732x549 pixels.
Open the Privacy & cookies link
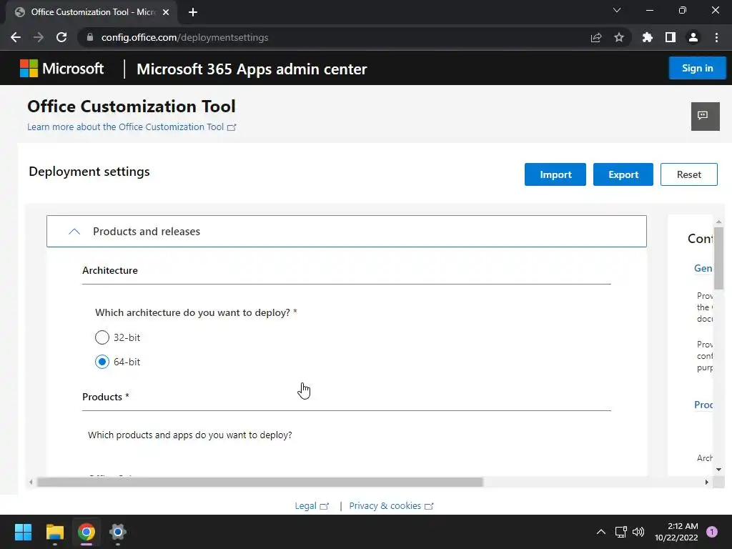click(391, 506)
